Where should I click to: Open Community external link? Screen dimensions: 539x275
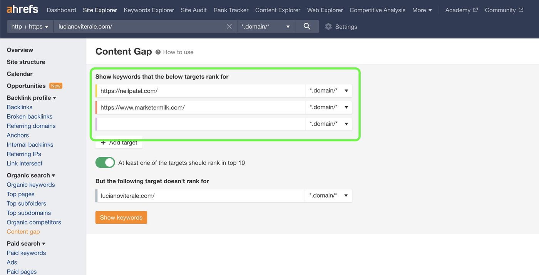[504, 10]
